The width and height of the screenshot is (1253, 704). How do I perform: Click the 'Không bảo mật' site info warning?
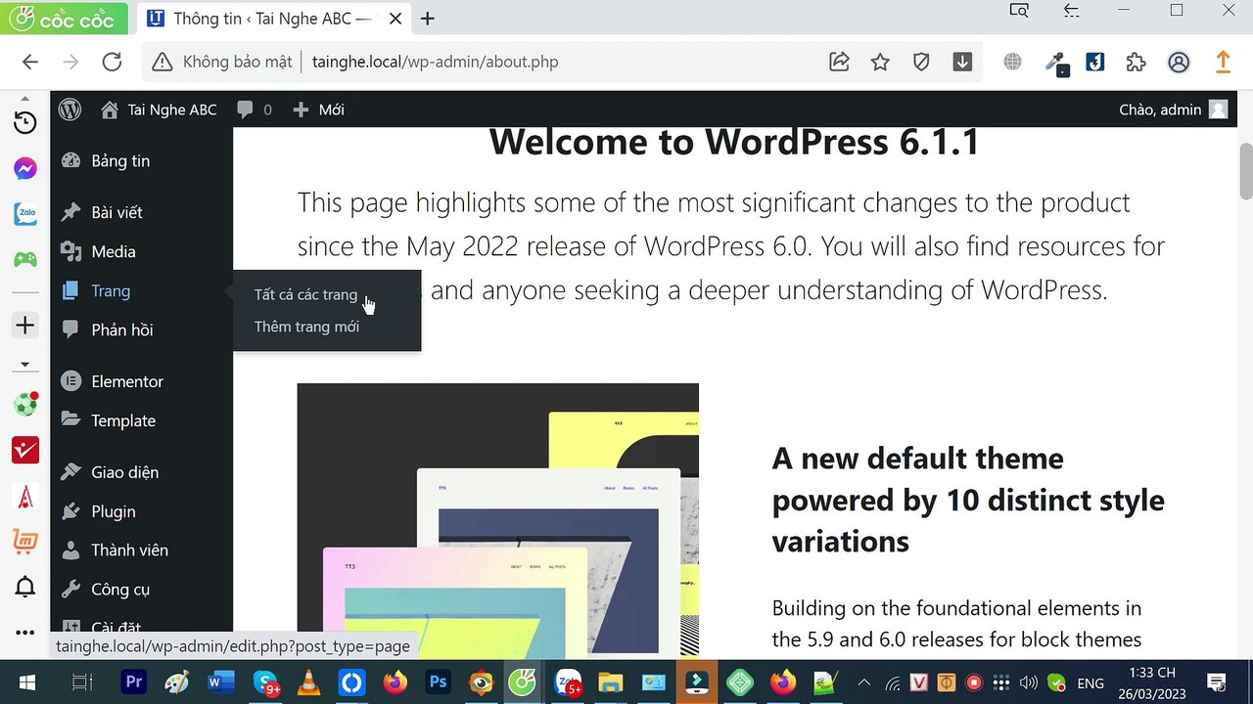click(x=223, y=62)
